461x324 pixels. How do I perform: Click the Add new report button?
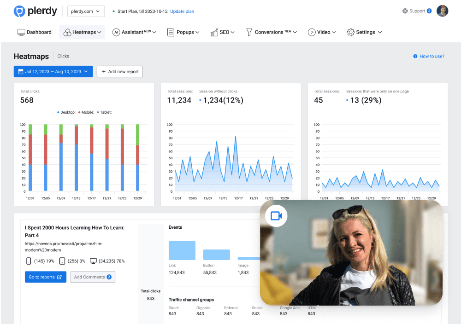pyautogui.click(x=119, y=71)
